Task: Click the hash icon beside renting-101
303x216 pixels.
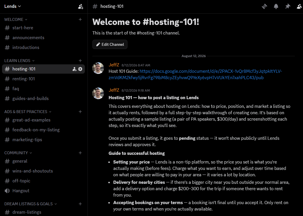Action: (7, 79)
